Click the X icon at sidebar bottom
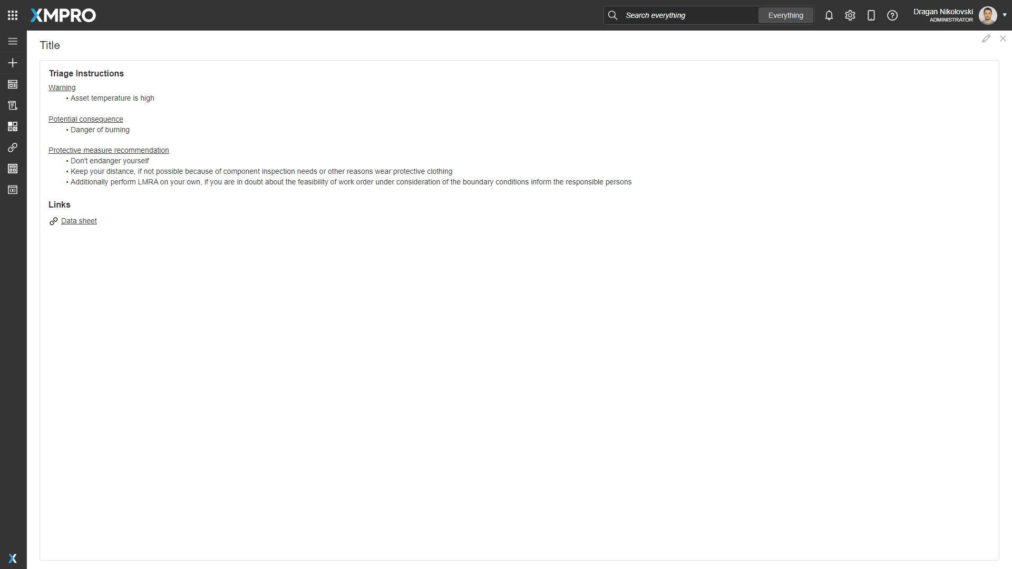 (13, 558)
